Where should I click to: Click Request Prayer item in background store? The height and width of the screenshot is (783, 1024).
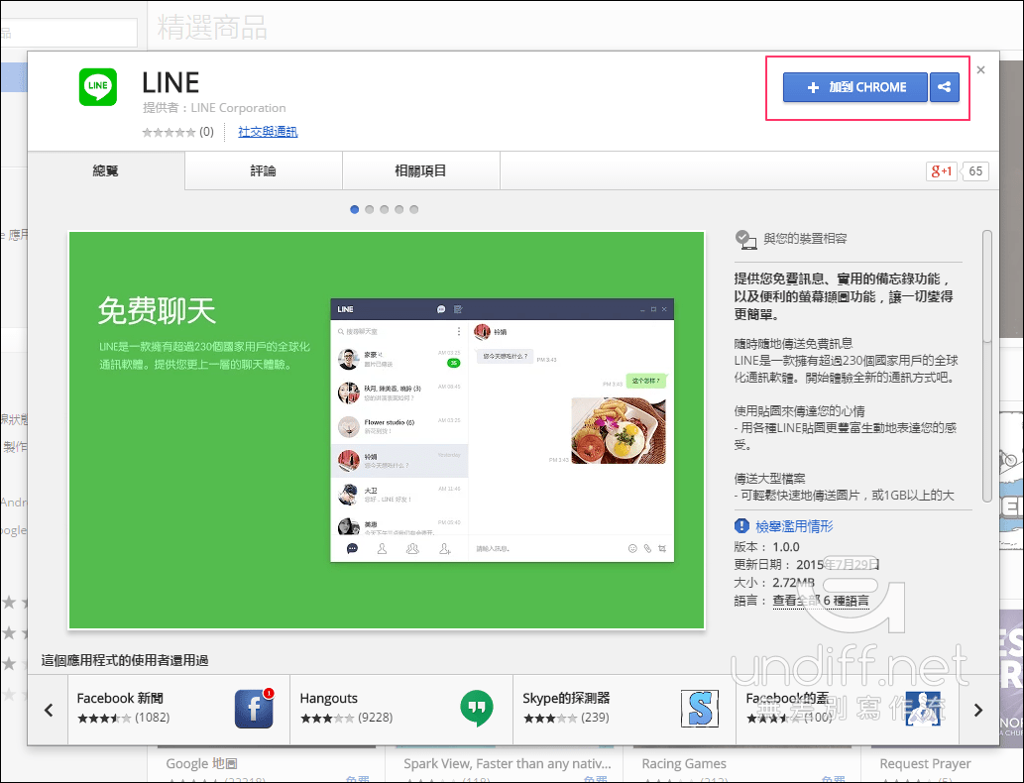click(925, 763)
